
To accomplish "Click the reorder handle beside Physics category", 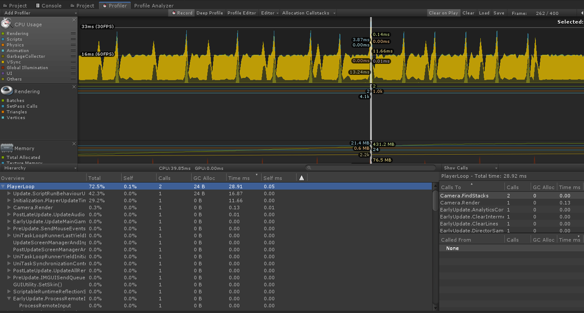I will pos(73,45).
